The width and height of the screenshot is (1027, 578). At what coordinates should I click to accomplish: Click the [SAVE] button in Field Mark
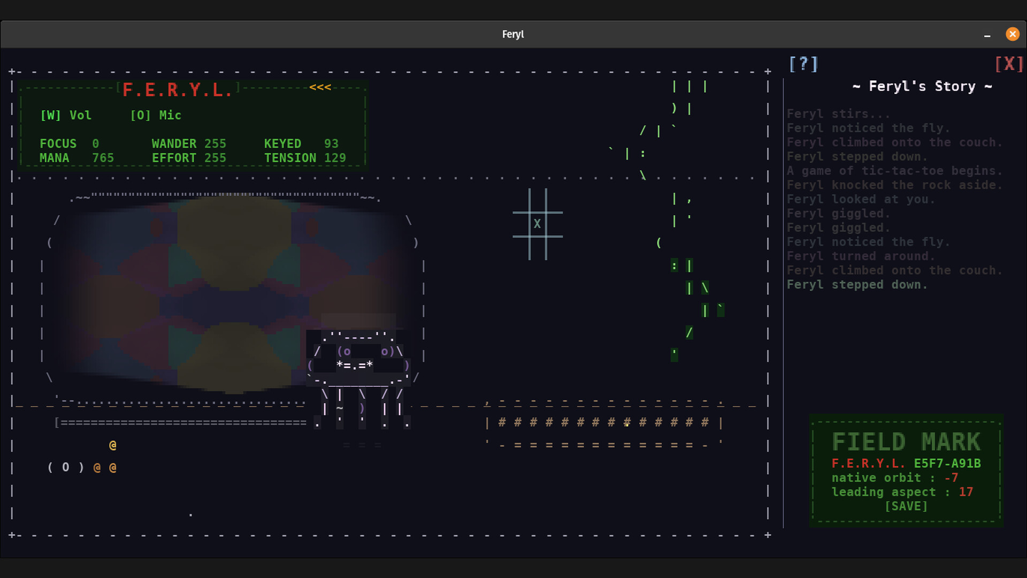coord(906,506)
